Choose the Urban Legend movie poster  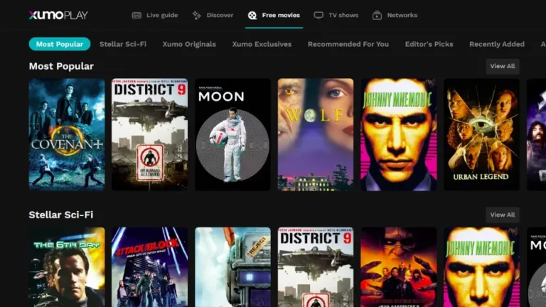click(x=481, y=134)
